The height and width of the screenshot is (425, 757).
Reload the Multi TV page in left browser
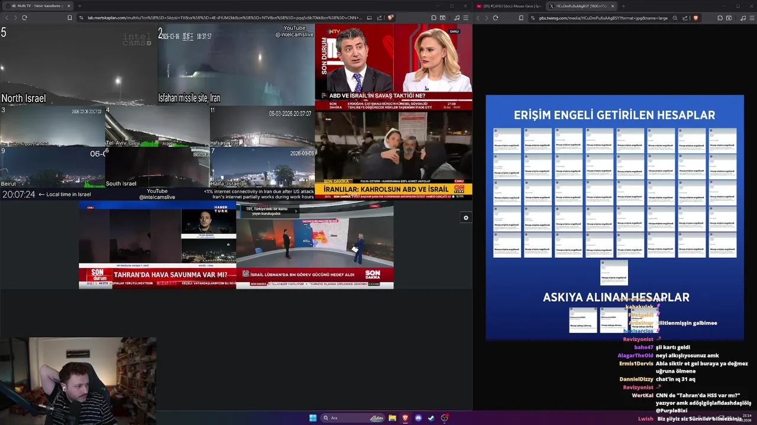(x=24, y=18)
